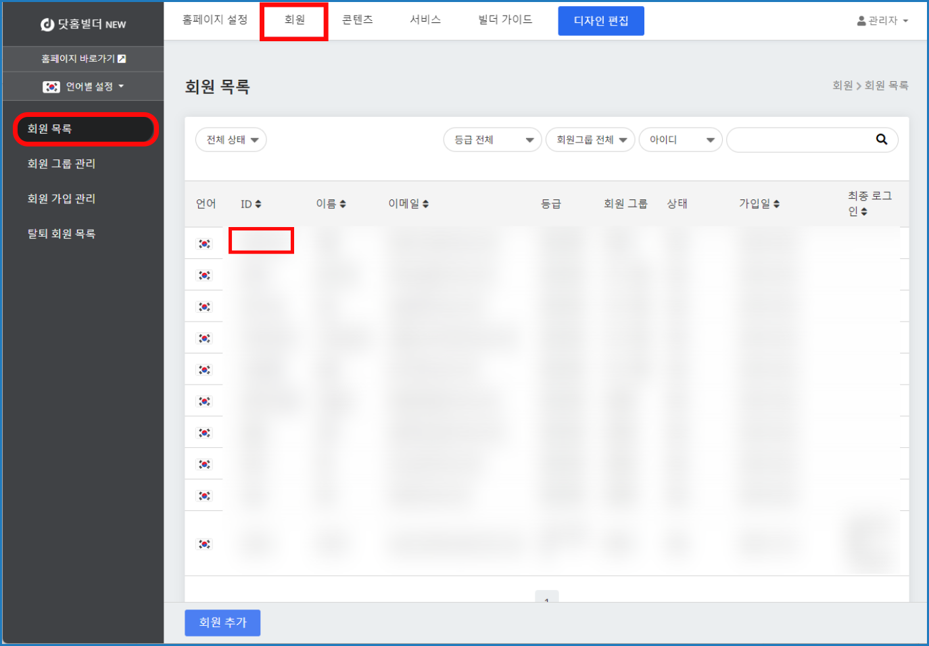This screenshot has height=646, width=929.
Task: Click the search magnifier icon
Action: pos(881,139)
